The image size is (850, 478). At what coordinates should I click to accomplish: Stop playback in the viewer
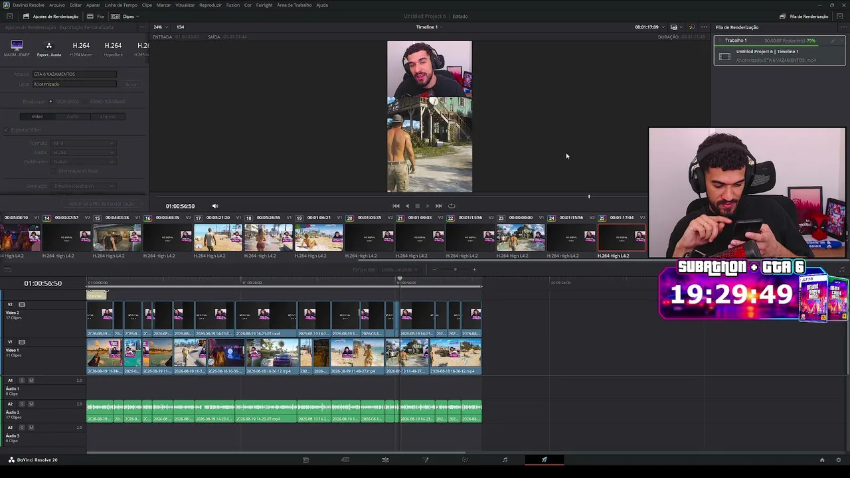(417, 206)
